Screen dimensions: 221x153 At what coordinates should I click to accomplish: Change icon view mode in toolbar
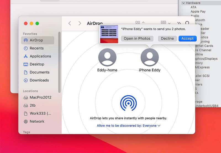[x=140, y=23]
